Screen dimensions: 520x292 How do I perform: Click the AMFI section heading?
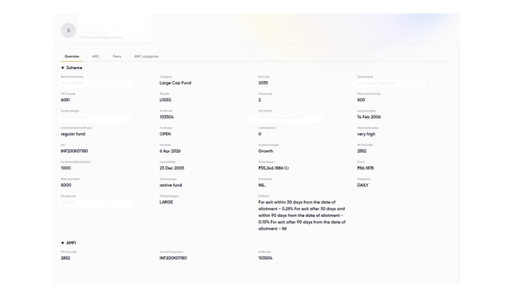point(71,243)
